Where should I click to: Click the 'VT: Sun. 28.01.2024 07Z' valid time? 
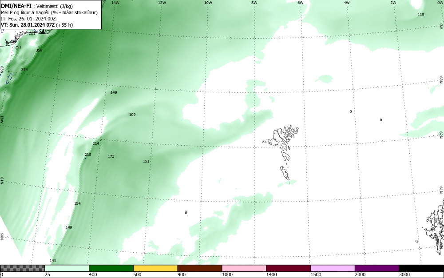(28, 25)
